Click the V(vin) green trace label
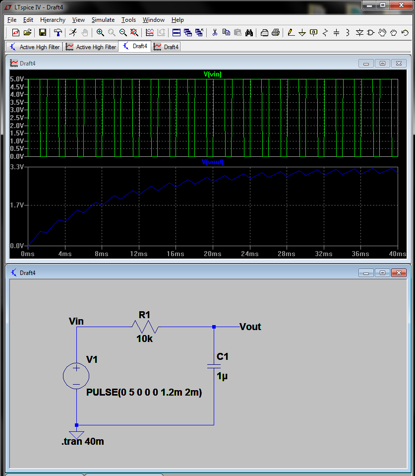 pos(213,74)
